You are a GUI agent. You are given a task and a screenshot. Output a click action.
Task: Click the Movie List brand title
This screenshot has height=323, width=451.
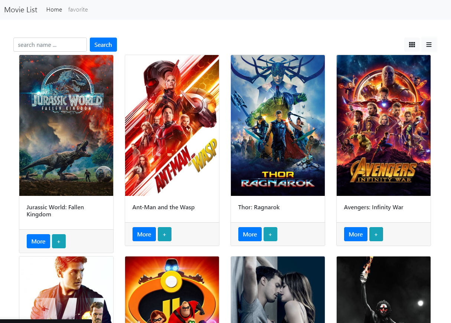coord(21,10)
